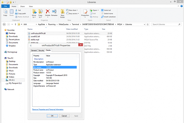The width and height of the screenshot is (184, 123).
Task: Select the Details tab in Properties dialog
Action: 48,50
